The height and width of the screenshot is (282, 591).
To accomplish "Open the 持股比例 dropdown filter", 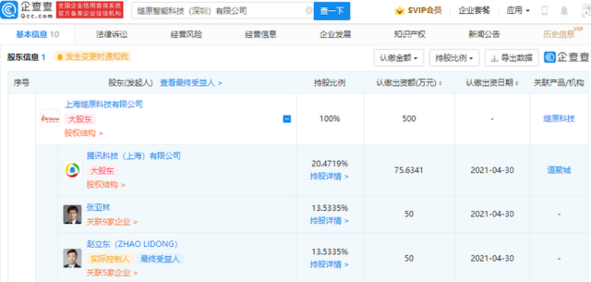I will pos(454,58).
